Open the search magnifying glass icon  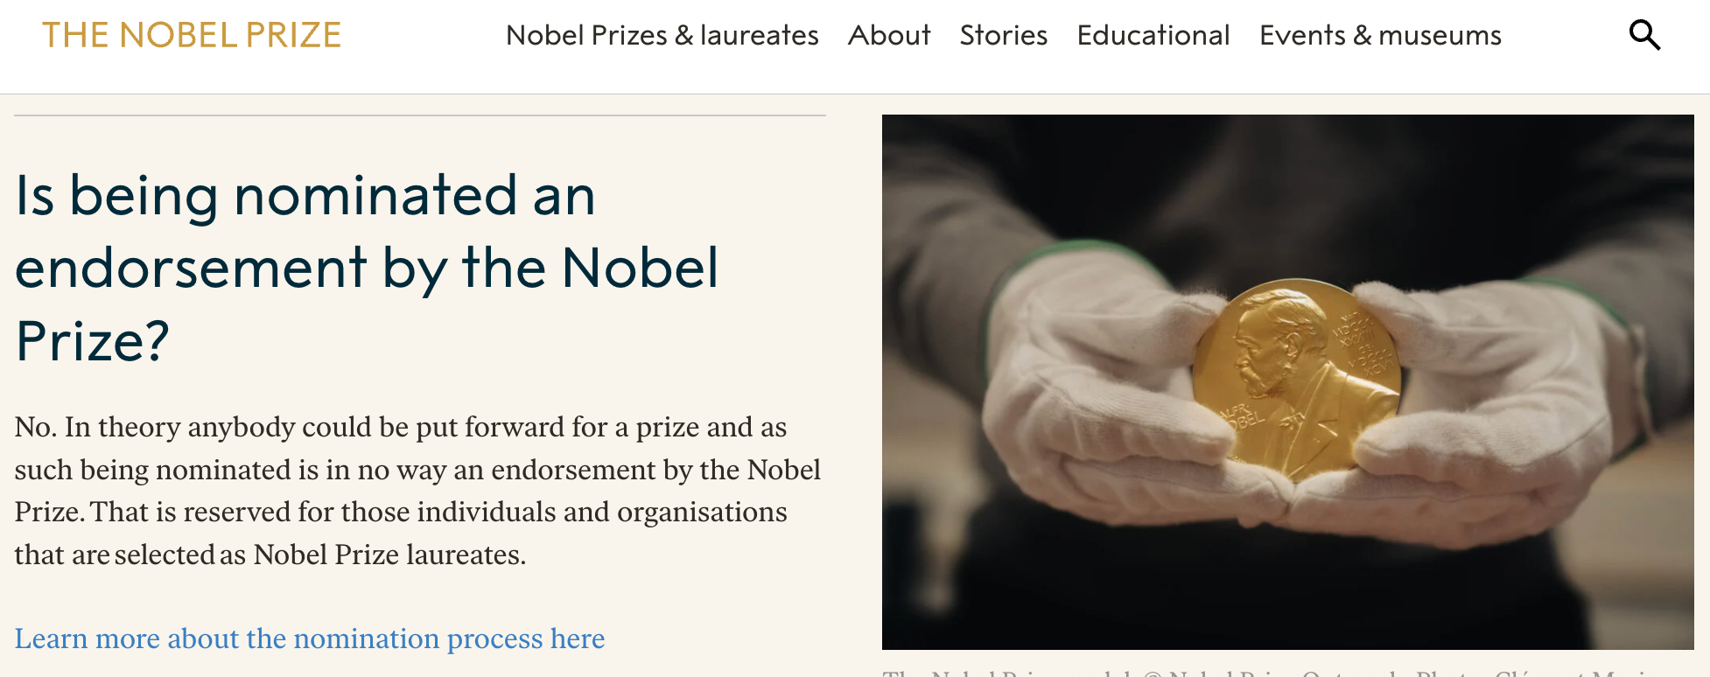(x=1644, y=36)
